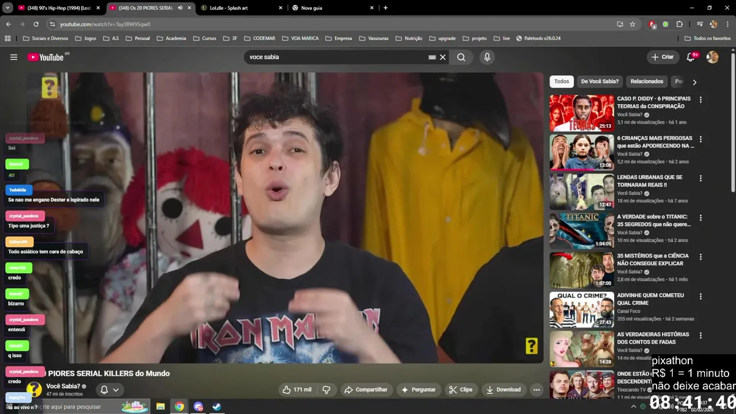736x414 pixels.
Task: Open options menu for TITANIC video
Action: click(x=700, y=217)
